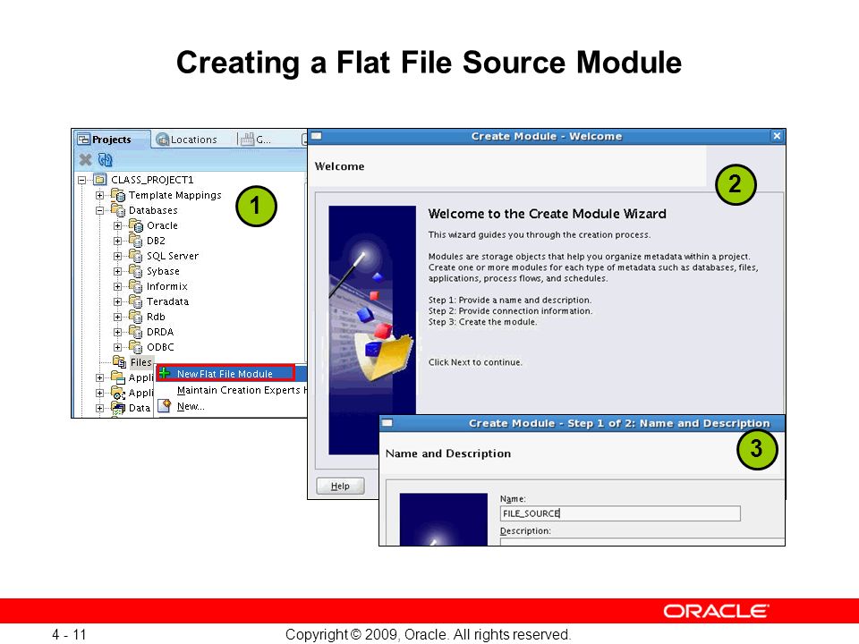Viewport: 859px width, 644px height.
Task: Click the CLASS_PROJECT1 project folder icon
Action: click(99, 180)
